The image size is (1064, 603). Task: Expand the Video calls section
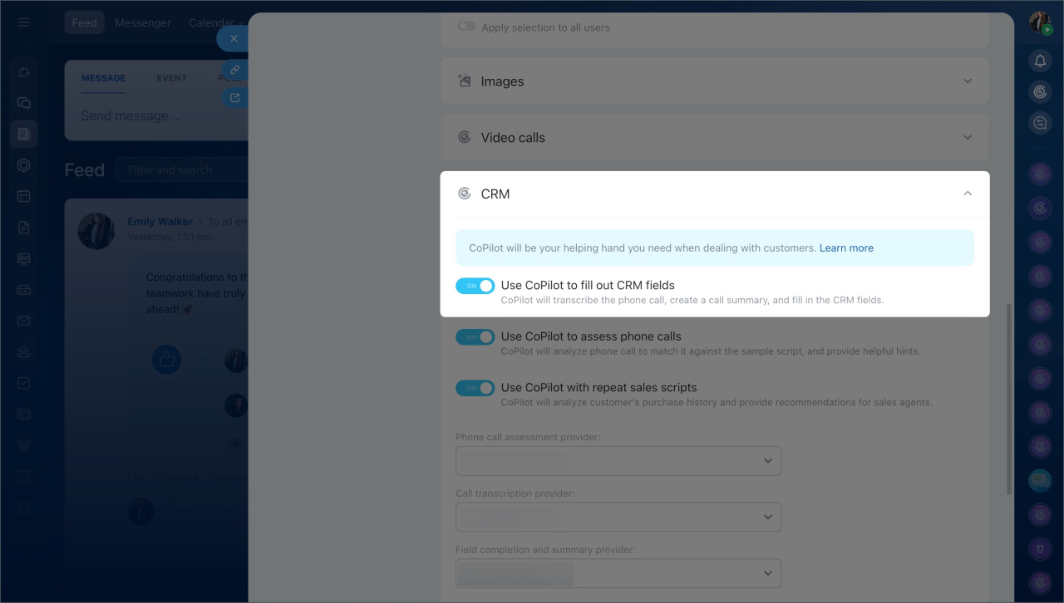[x=714, y=138]
